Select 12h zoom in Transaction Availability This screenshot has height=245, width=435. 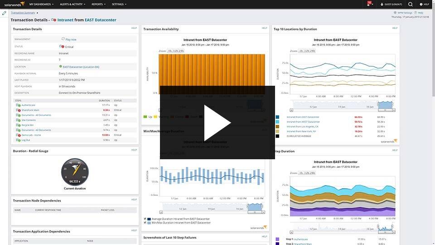pyautogui.click(x=175, y=51)
